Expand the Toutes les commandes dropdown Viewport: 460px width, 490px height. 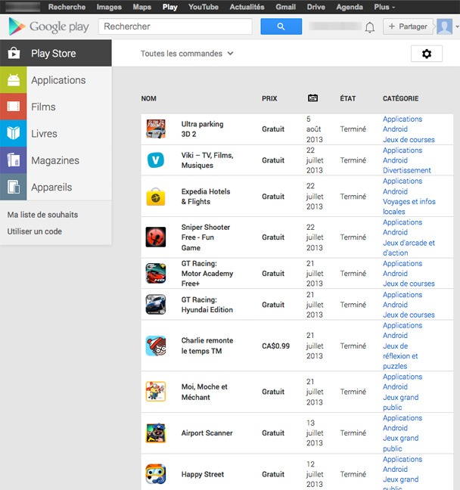point(187,54)
